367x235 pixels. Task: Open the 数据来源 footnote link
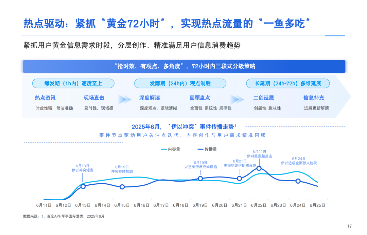point(64,216)
